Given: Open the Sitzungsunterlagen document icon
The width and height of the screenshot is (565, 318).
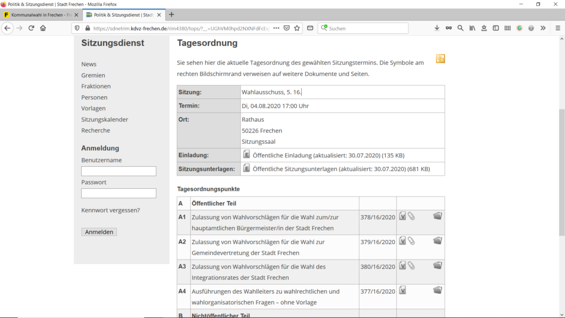Looking at the screenshot, I should [246, 168].
